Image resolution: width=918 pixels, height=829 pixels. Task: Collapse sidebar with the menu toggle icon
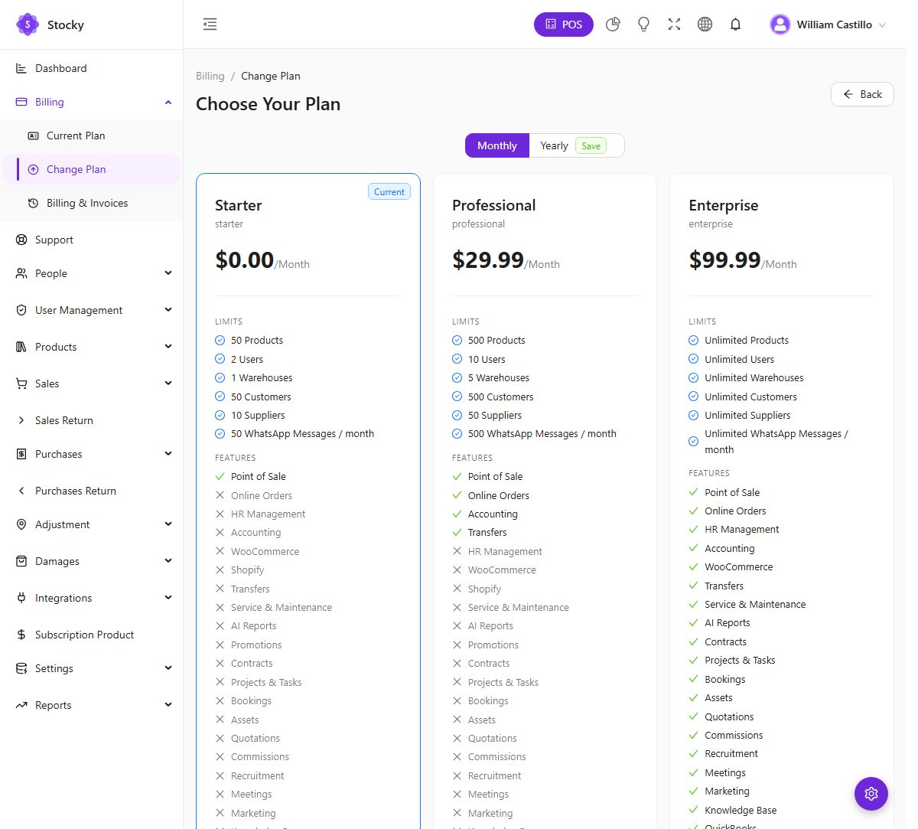[x=210, y=24]
